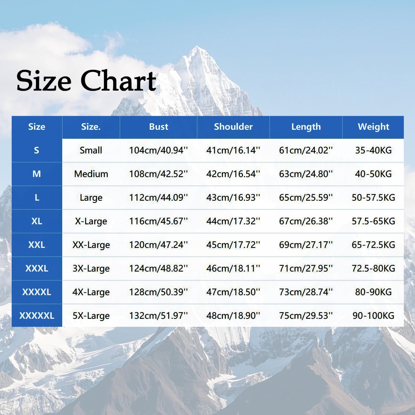The image size is (415, 415).
Task: Select the Bust column header
Action: (x=158, y=127)
